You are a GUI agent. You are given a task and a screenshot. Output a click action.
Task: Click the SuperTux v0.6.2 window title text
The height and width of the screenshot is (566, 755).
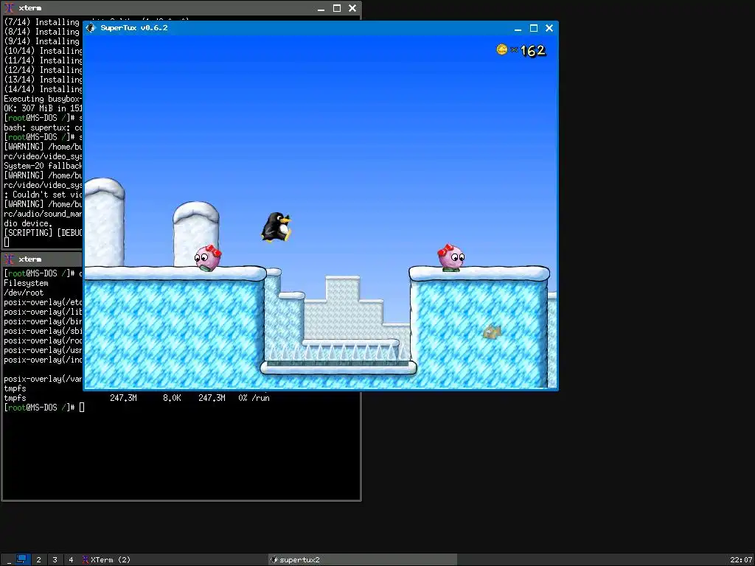coord(134,28)
